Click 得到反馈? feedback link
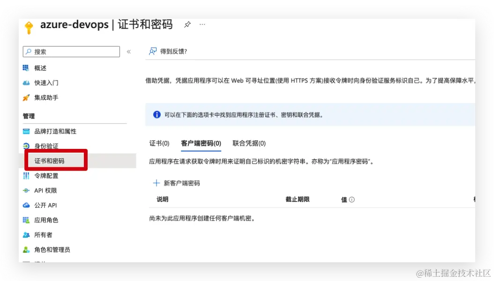The height and width of the screenshot is (281, 494). click(173, 52)
